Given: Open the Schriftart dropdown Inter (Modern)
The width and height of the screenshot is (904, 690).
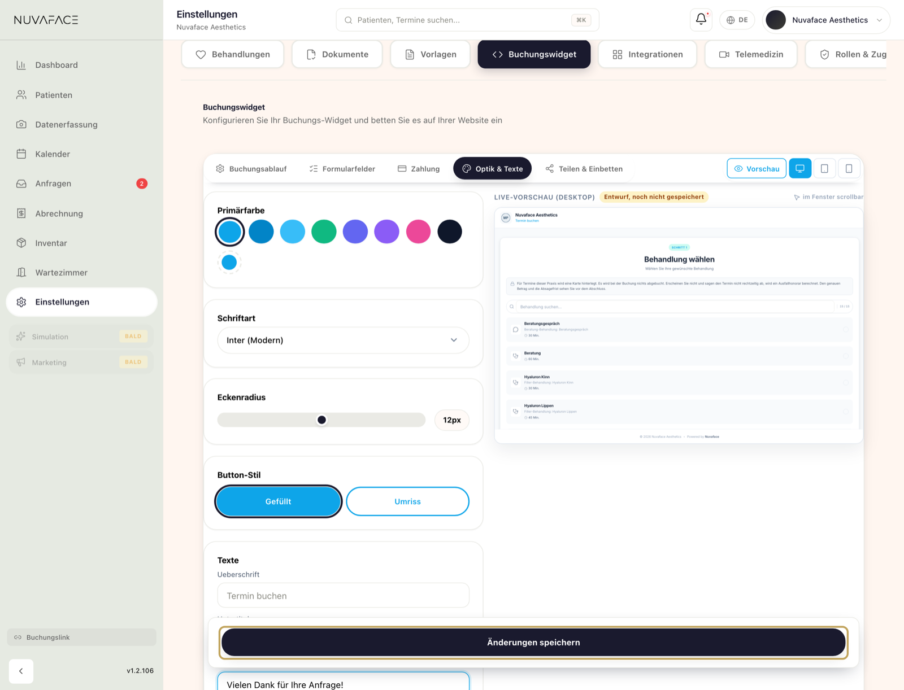Looking at the screenshot, I should tap(343, 340).
